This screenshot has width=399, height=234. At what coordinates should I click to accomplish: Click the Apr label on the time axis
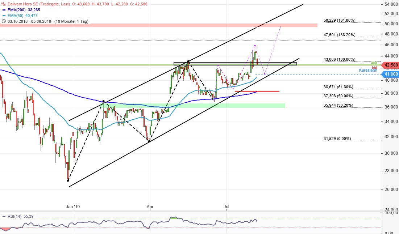[150, 207]
